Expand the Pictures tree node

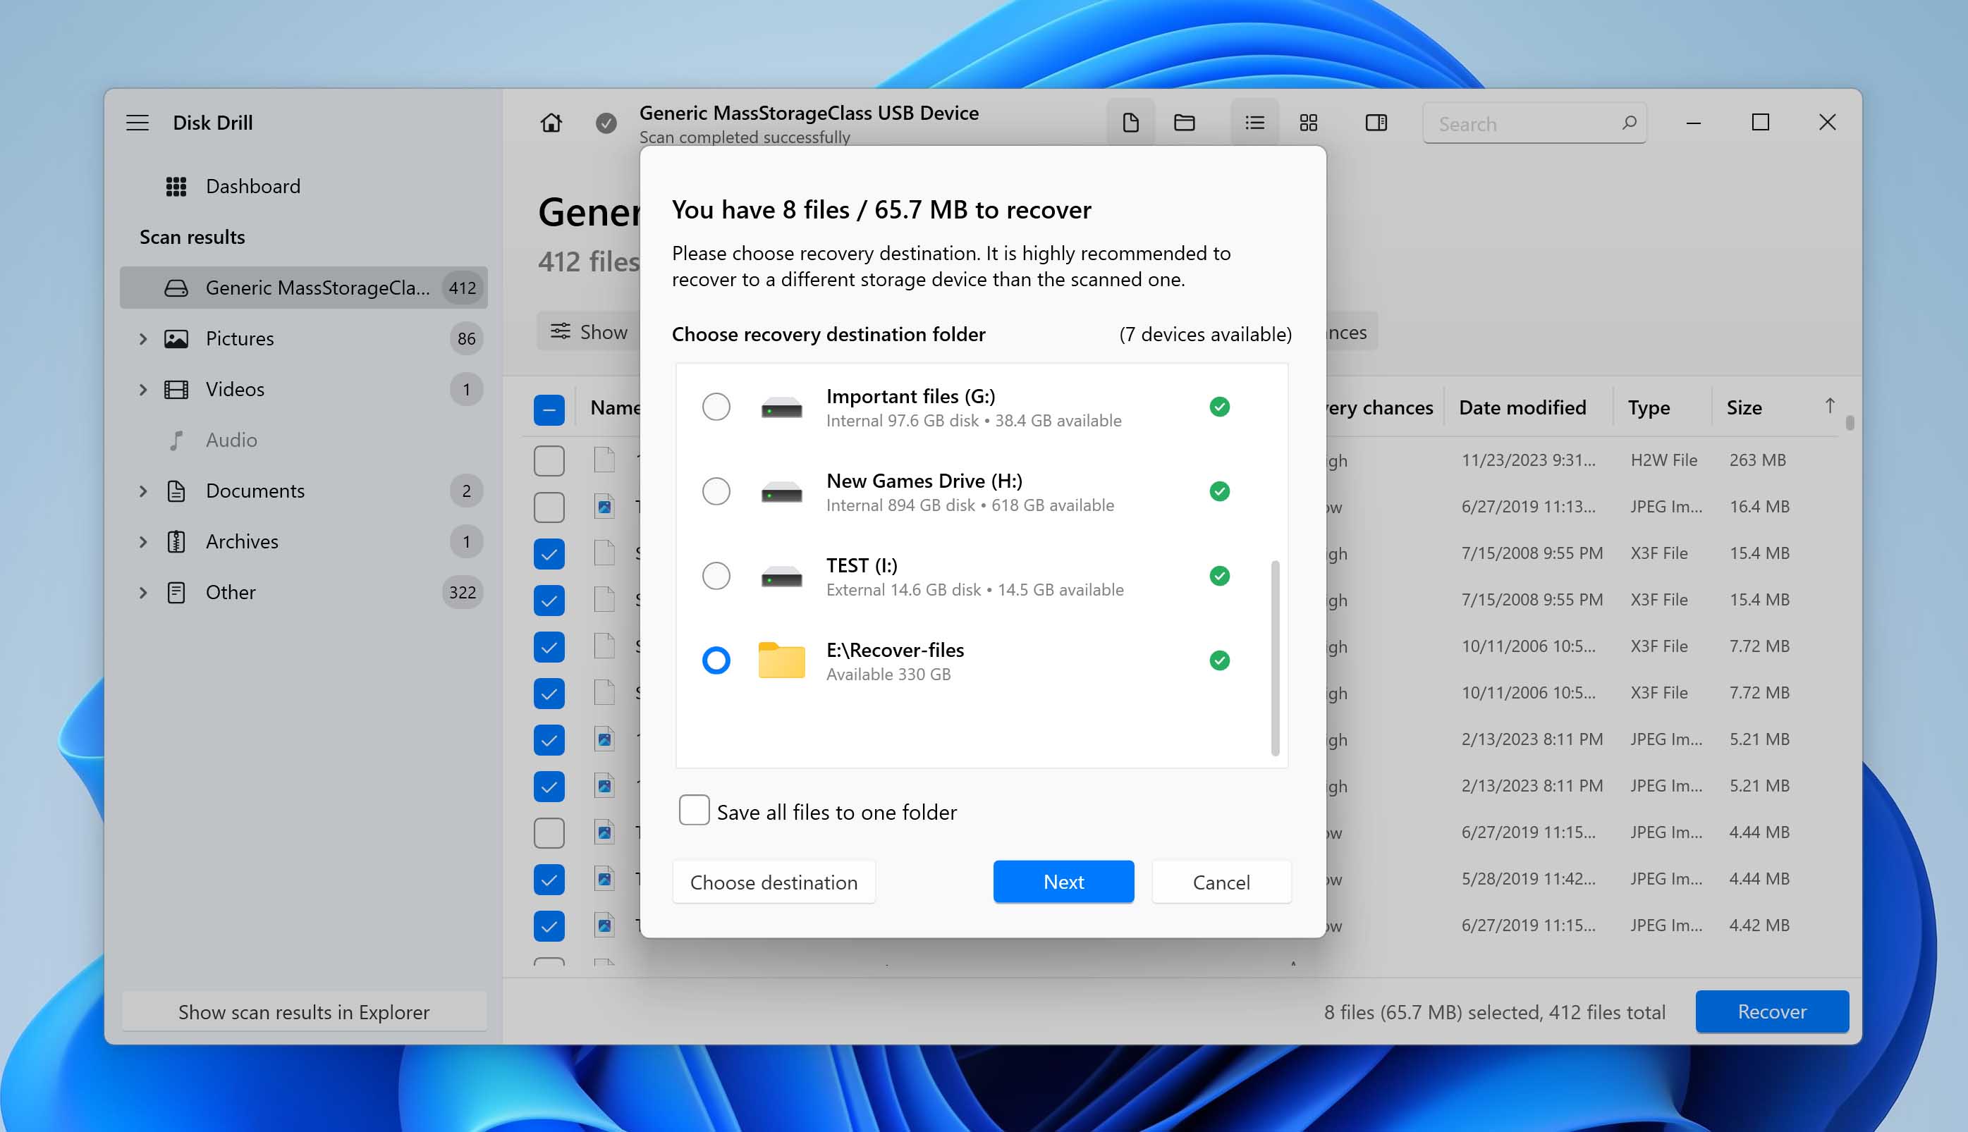143,339
